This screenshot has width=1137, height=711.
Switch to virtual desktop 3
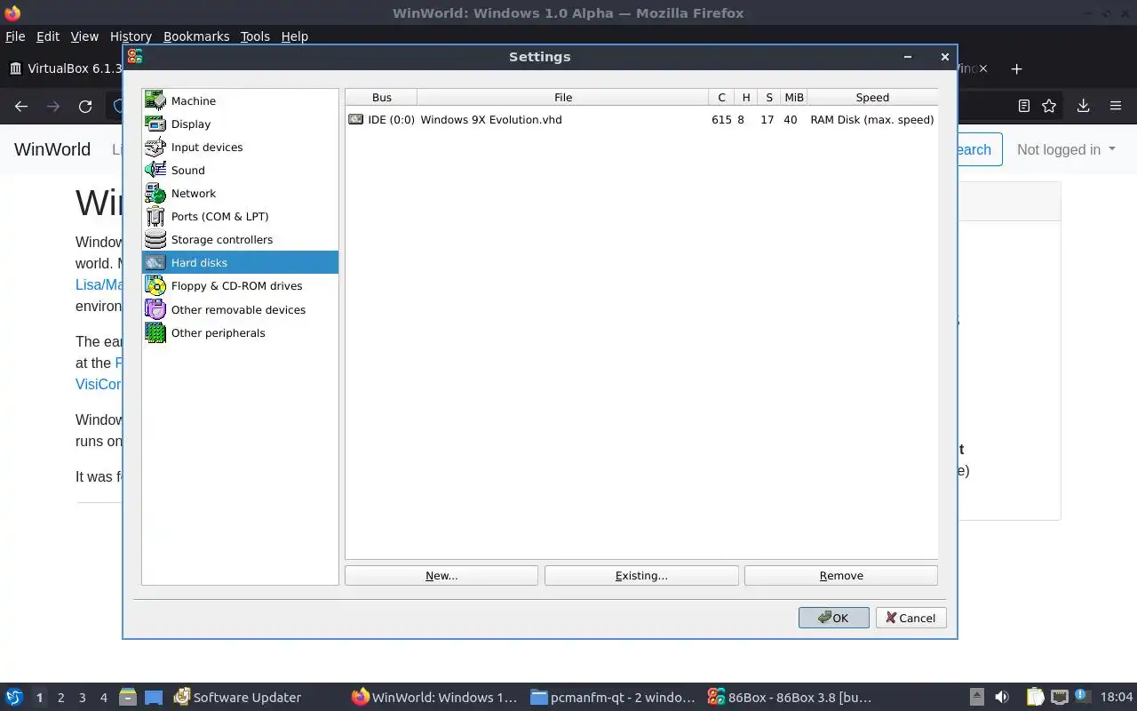coord(82,698)
